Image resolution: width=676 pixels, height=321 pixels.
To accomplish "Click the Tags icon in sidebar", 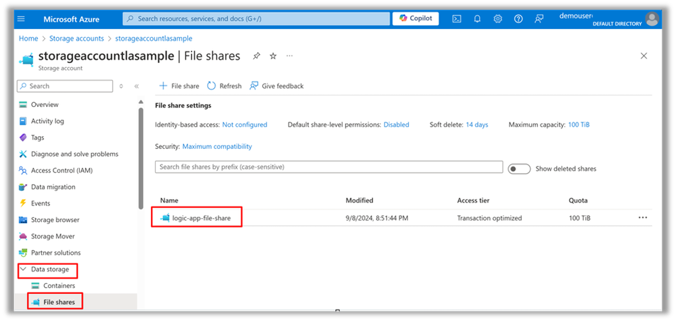I will (x=23, y=137).
